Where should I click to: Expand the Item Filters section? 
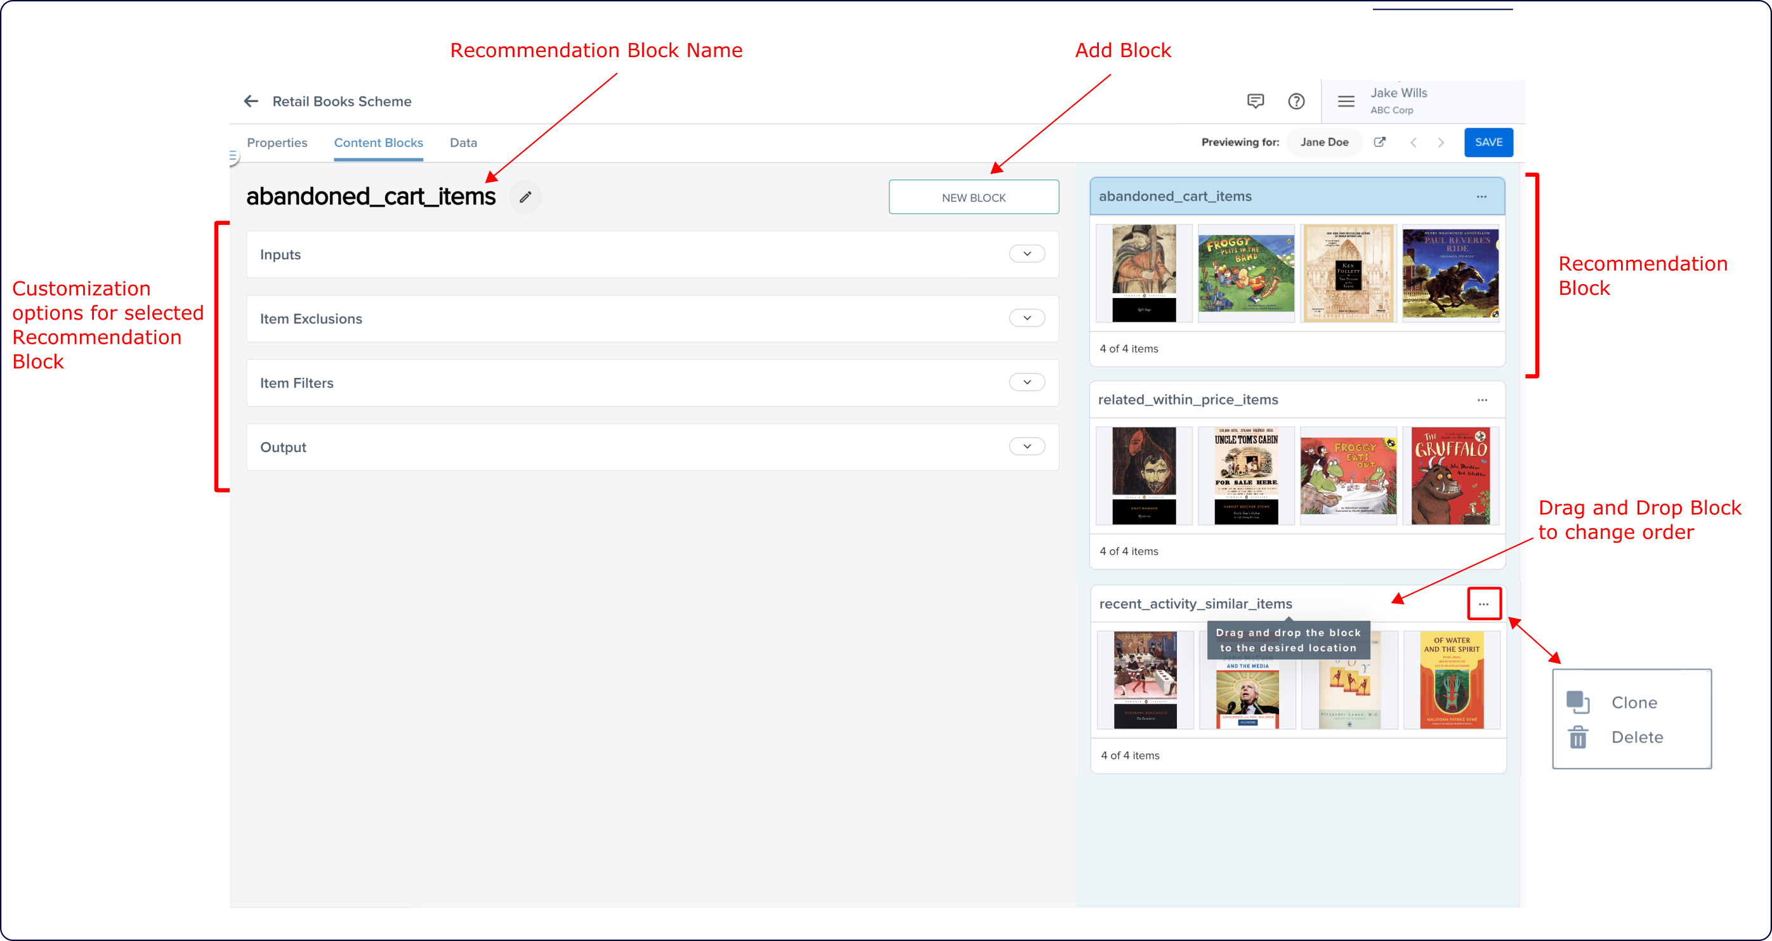point(1027,382)
